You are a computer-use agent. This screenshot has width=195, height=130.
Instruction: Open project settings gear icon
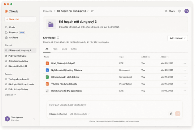click(x=180, y=11)
